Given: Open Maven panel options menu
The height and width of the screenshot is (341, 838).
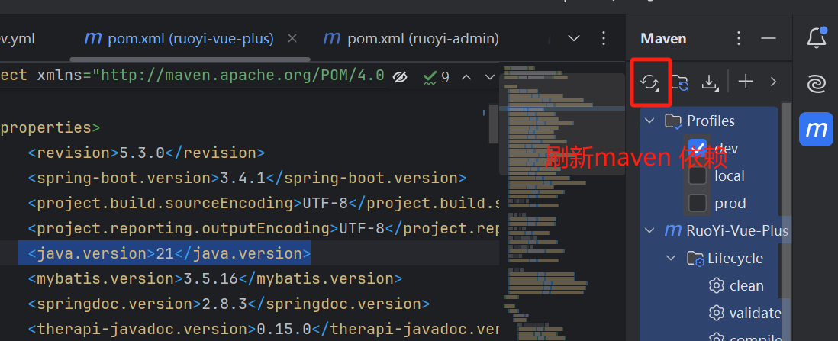Looking at the screenshot, I should pos(739,38).
